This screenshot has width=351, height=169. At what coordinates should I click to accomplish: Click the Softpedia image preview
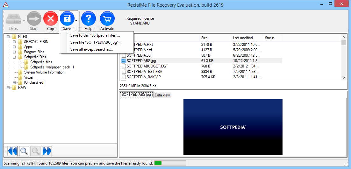pyautogui.click(x=233, y=127)
